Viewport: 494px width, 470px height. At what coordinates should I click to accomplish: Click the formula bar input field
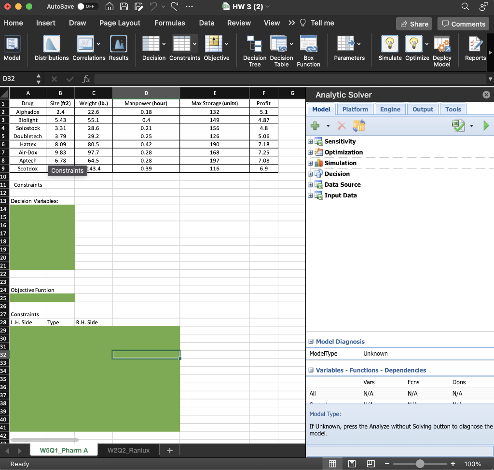289,79
